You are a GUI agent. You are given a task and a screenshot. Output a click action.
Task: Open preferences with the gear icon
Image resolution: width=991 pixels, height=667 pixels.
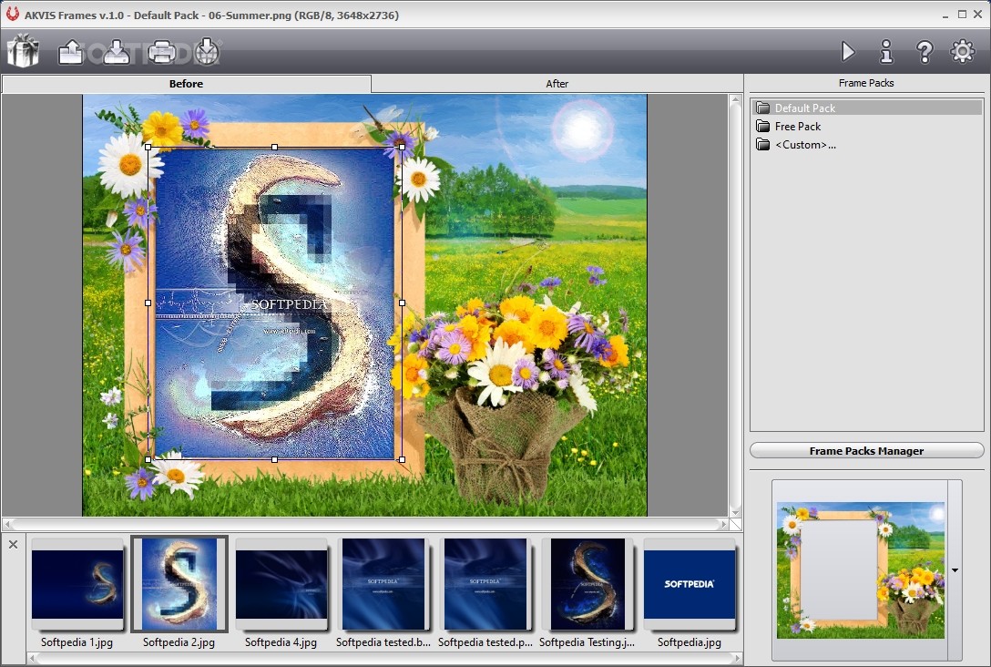(963, 52)
